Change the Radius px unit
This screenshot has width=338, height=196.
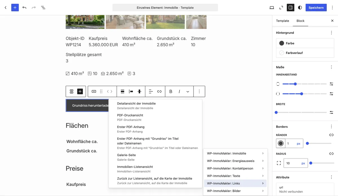point(303,163)
